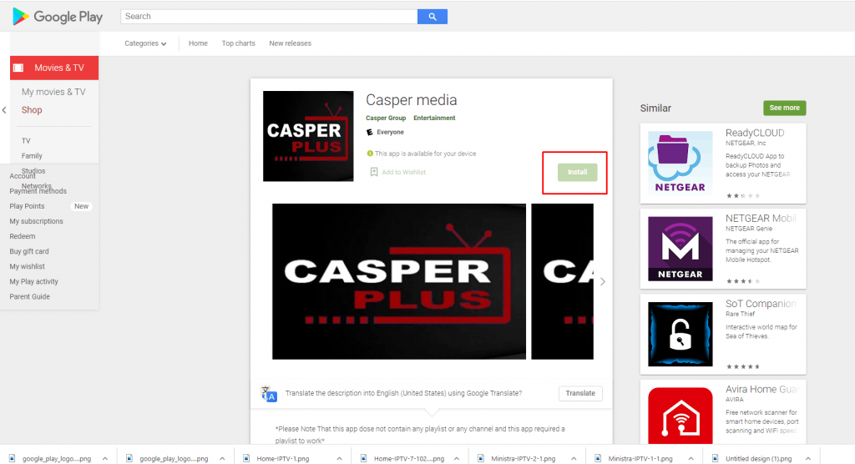855x464 pixels.
Task: Open the Categories dropdown
Action: coord(145,43)
